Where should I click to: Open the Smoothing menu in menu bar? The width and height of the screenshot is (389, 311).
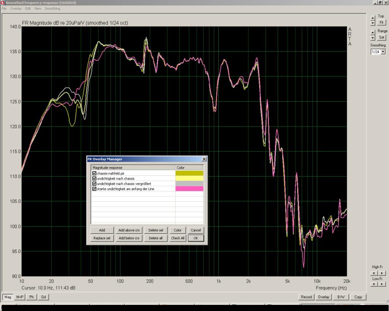[52, 8]
